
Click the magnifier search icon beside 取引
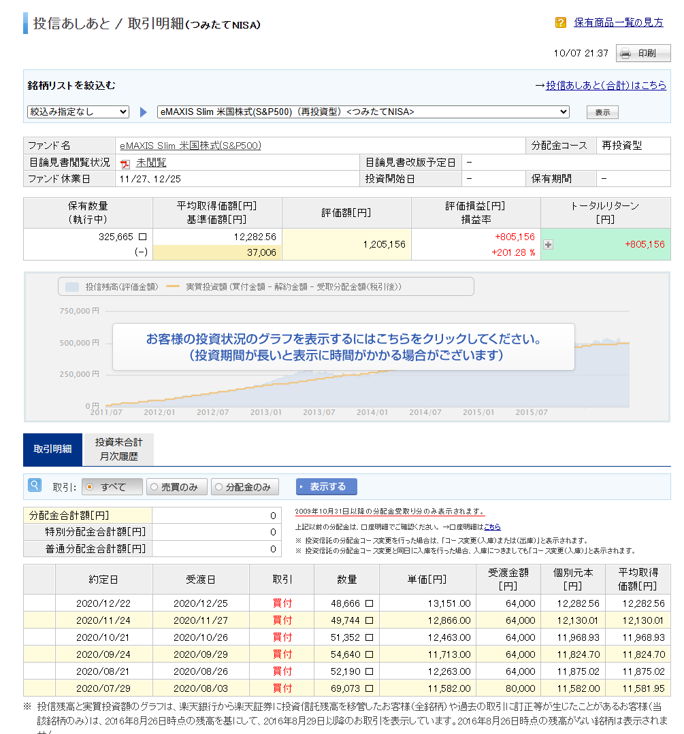point(35,486)
